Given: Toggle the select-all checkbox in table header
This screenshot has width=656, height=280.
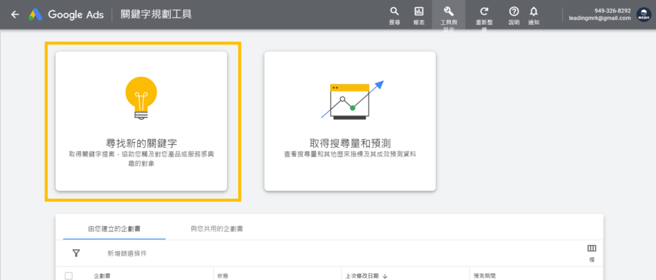Looking at the screenshot, I should (x=69, y=276).
